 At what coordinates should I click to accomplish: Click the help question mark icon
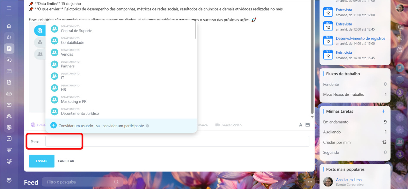(x=147, y=126)
